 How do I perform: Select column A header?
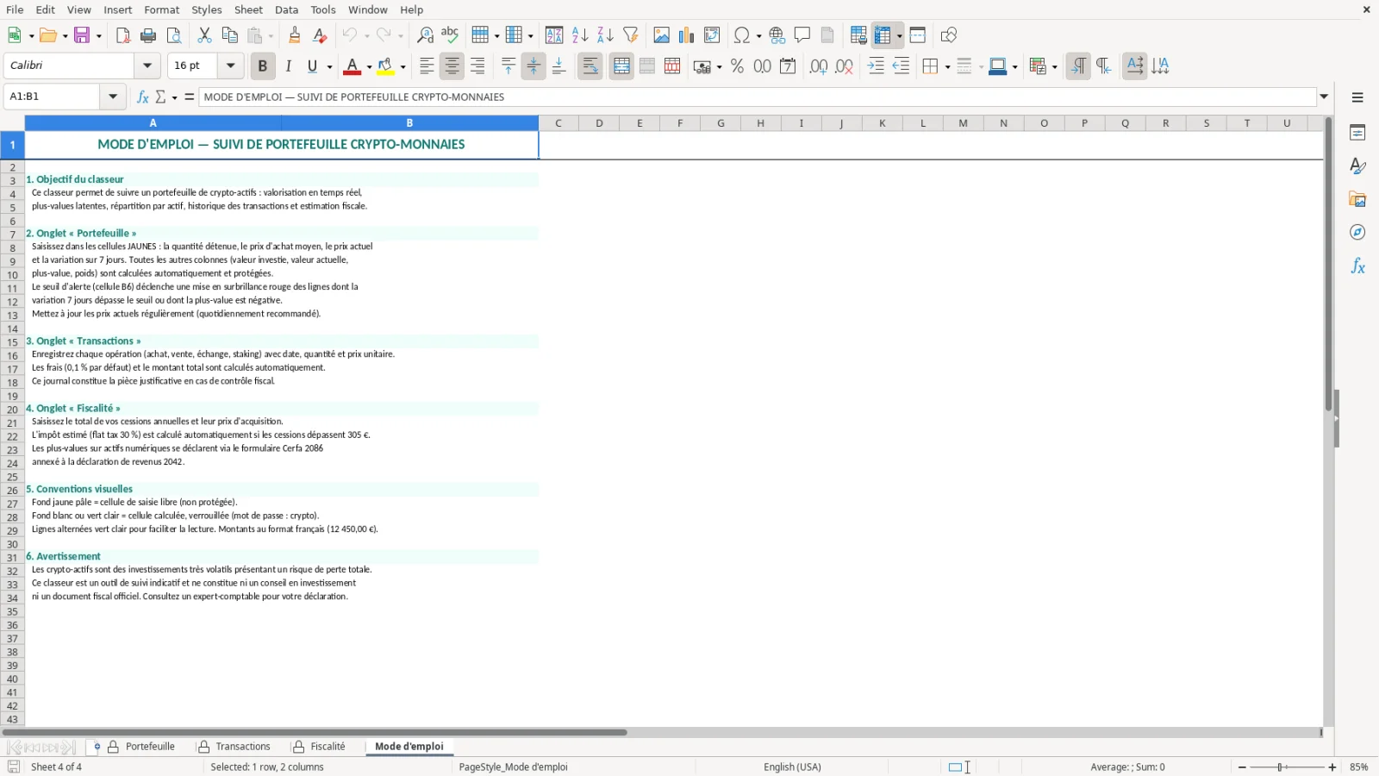153,123
